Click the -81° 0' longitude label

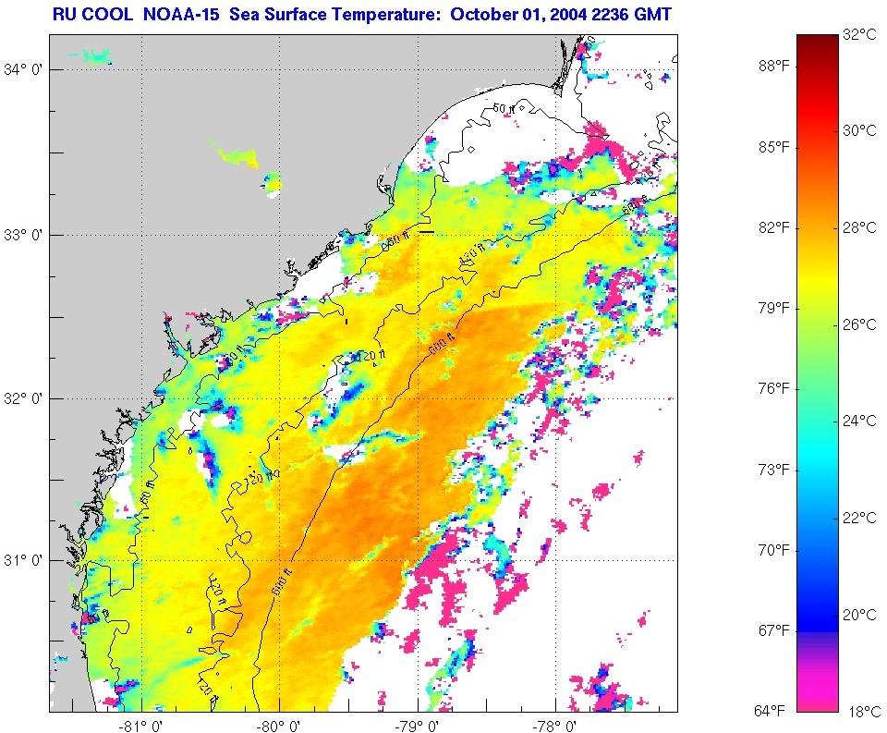tap(141, 725)
